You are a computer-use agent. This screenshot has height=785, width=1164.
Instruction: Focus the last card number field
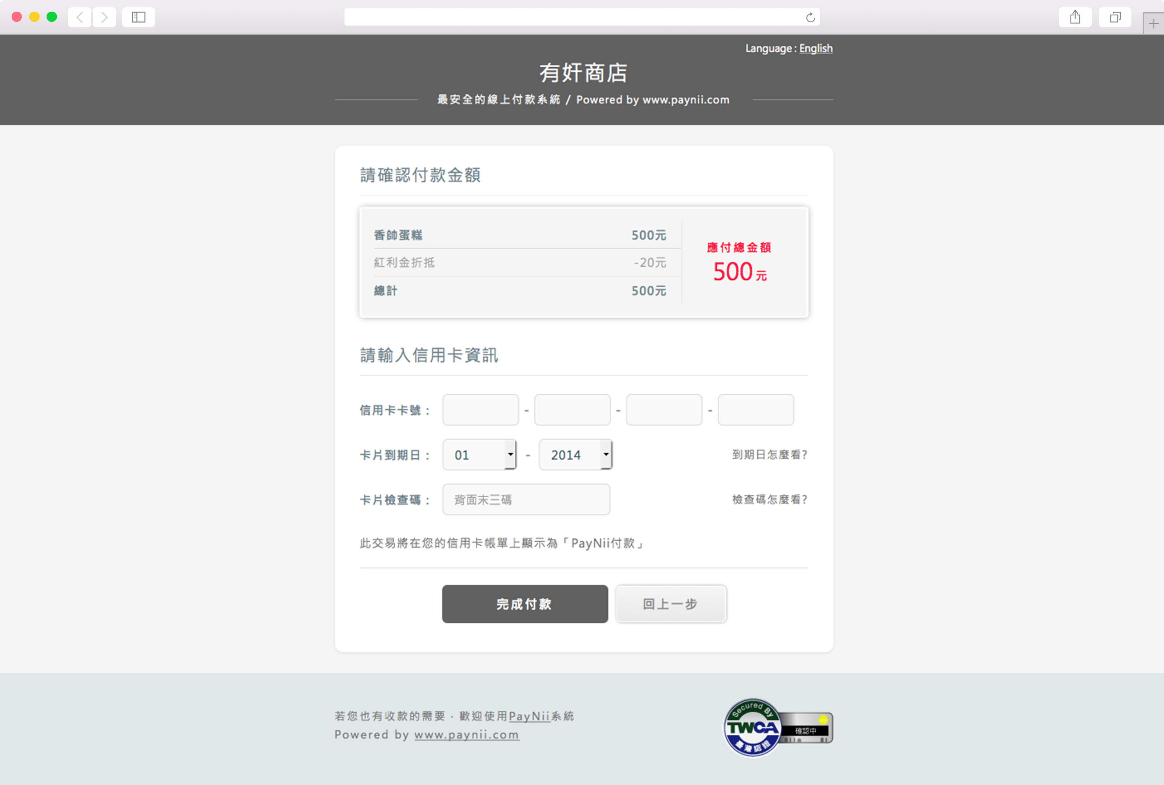point(756,410)
